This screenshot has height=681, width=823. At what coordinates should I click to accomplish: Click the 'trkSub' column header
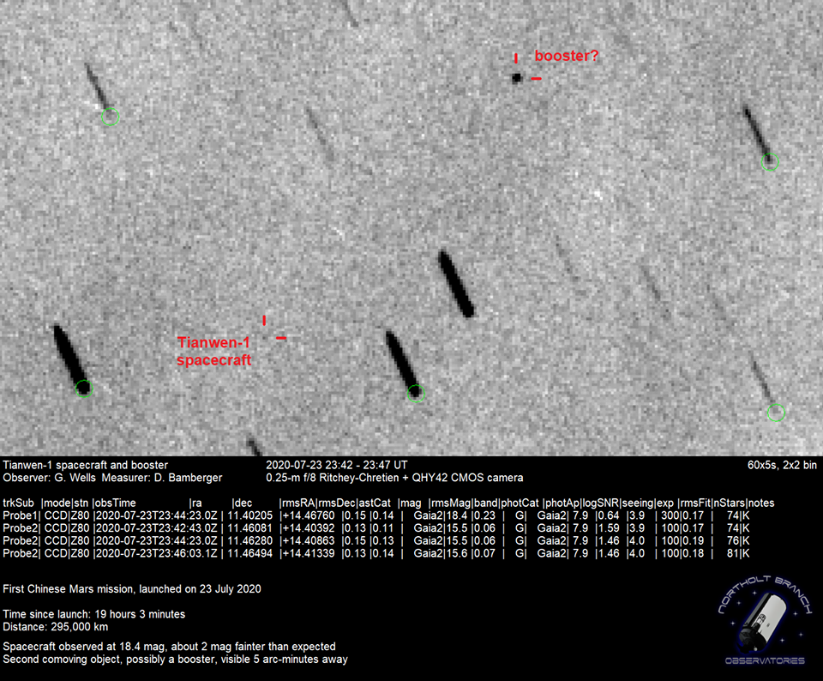(x=18, y=503)
